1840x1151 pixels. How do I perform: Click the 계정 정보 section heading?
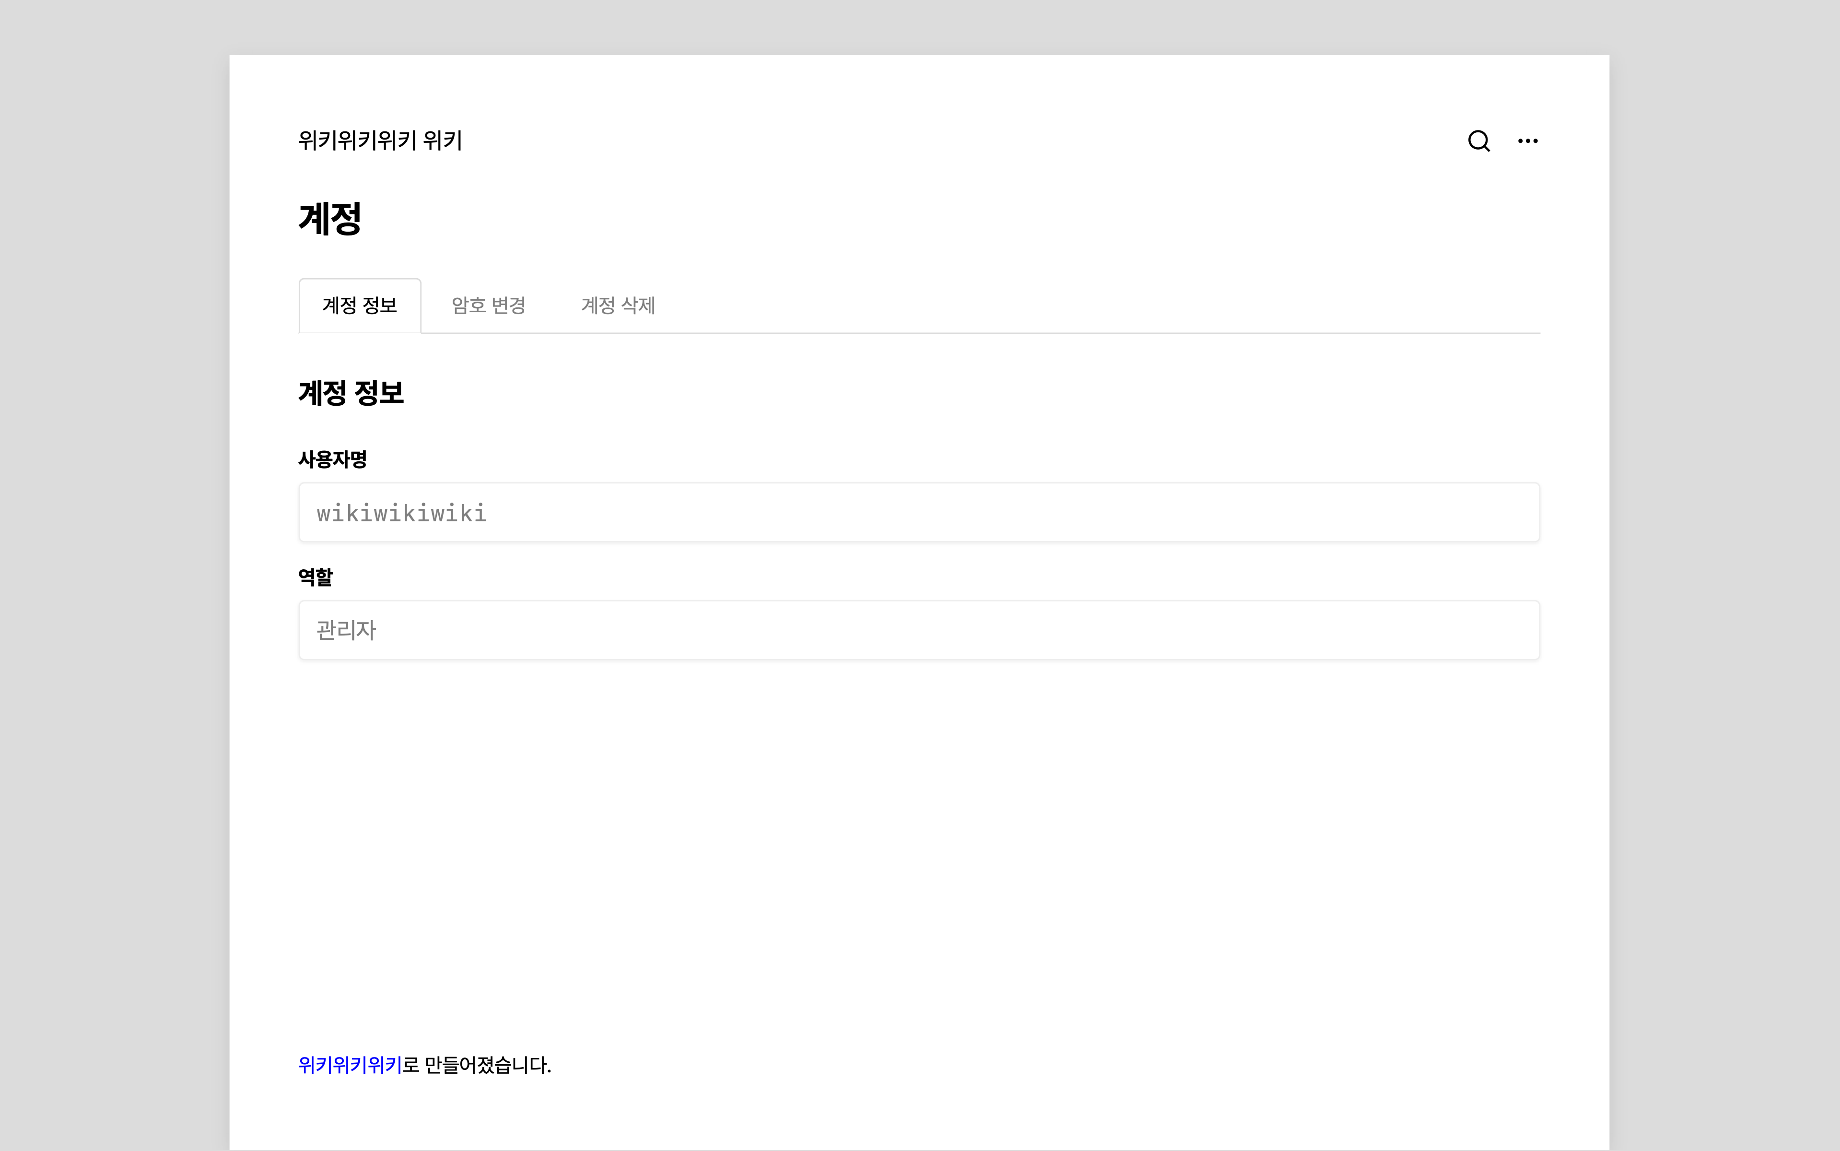[351, 394]
